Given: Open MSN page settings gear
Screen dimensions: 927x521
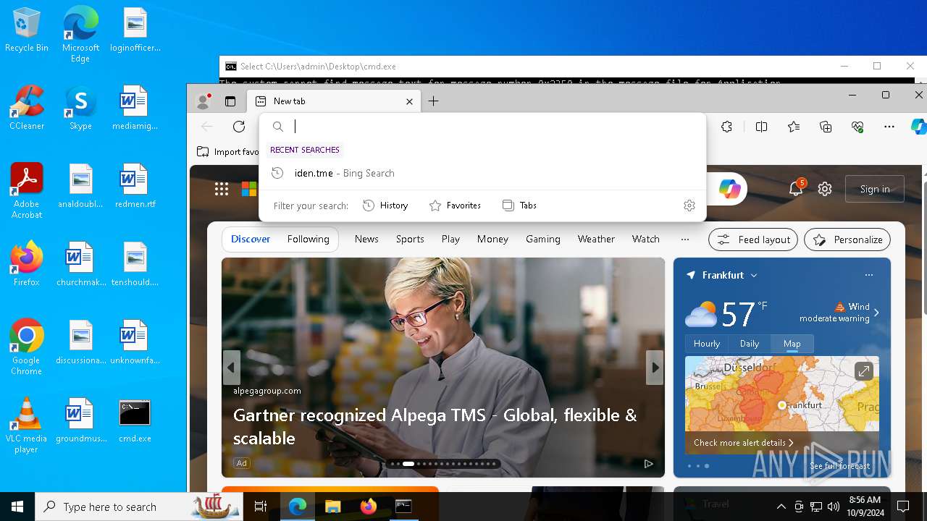Looking at the screenshot, I should click(825, 189).
